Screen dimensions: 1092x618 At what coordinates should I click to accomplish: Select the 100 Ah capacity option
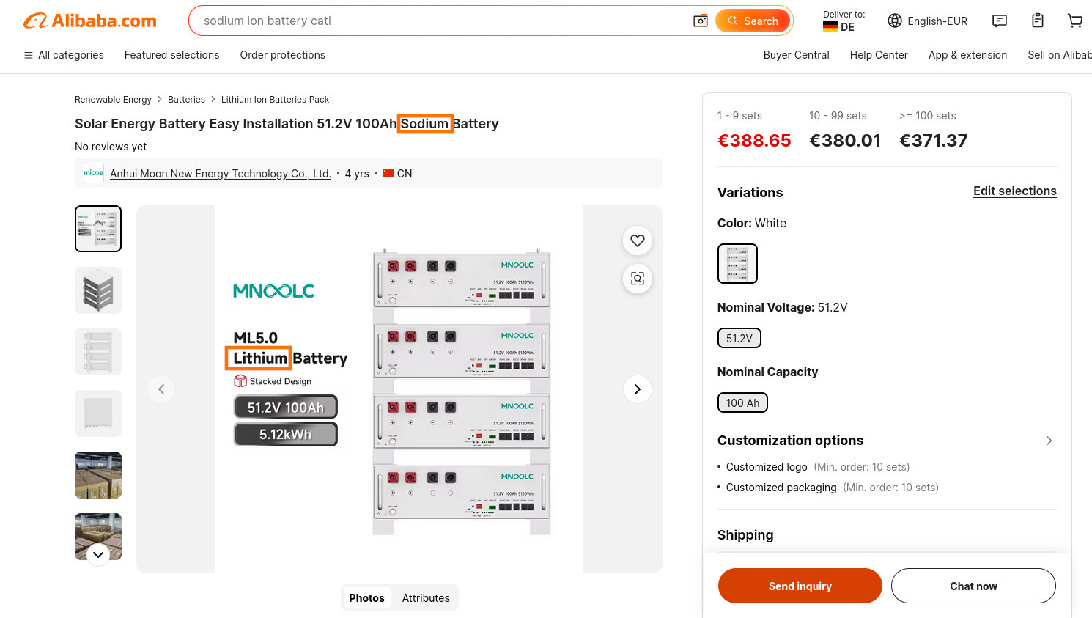coord(742,402)
